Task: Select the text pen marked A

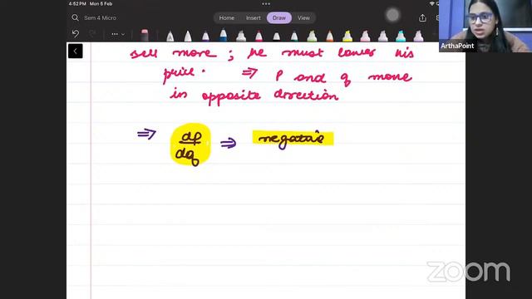Action: (170, 36)
